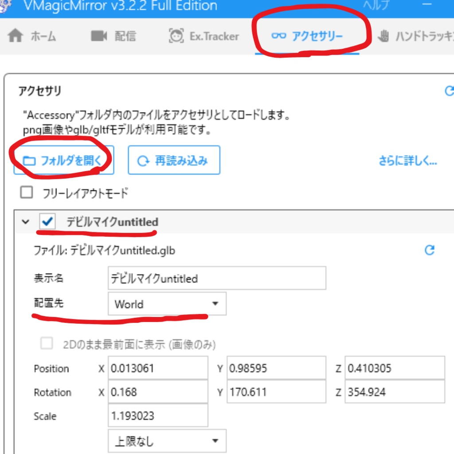Switch to the アクセサリー tab
Screen dimensions: 454x454
[311, 36]
